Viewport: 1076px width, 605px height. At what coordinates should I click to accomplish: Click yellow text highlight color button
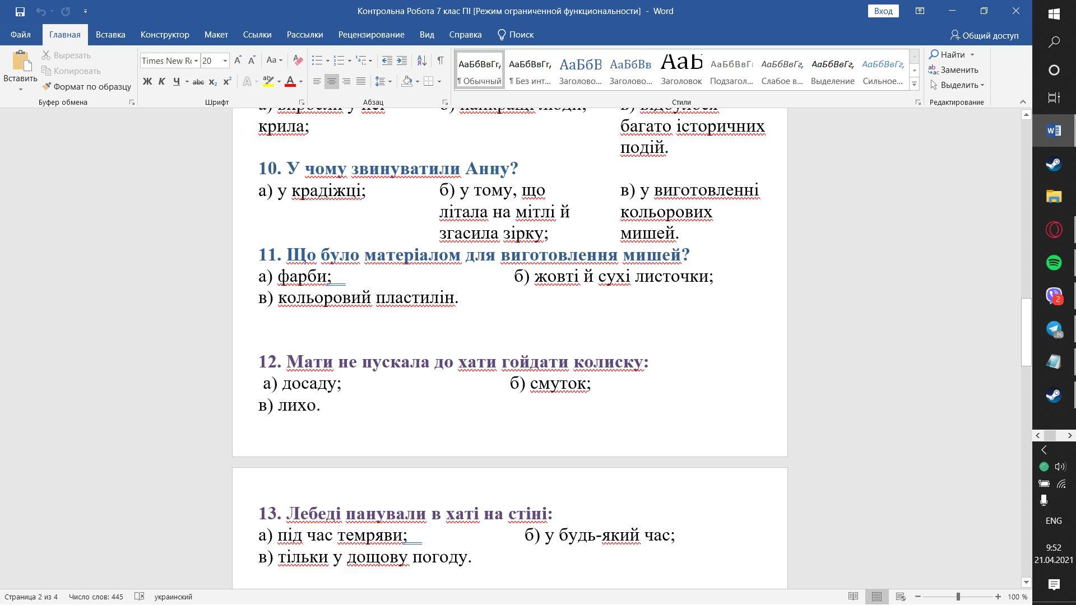268,82
